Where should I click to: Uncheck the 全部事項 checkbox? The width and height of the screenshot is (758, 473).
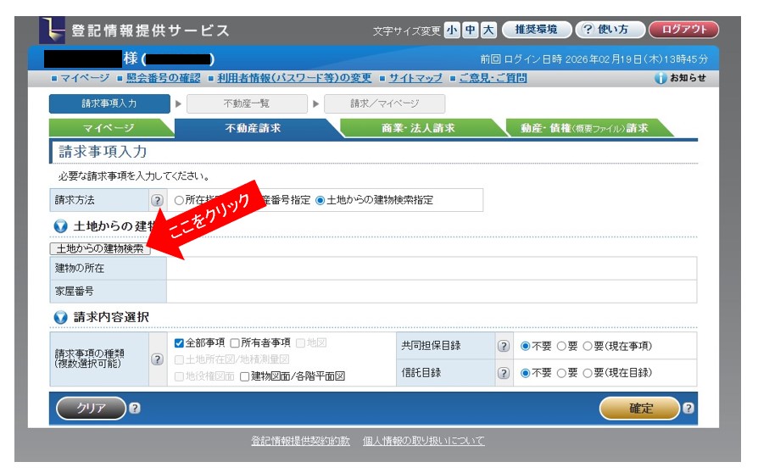tap(179, 343)
